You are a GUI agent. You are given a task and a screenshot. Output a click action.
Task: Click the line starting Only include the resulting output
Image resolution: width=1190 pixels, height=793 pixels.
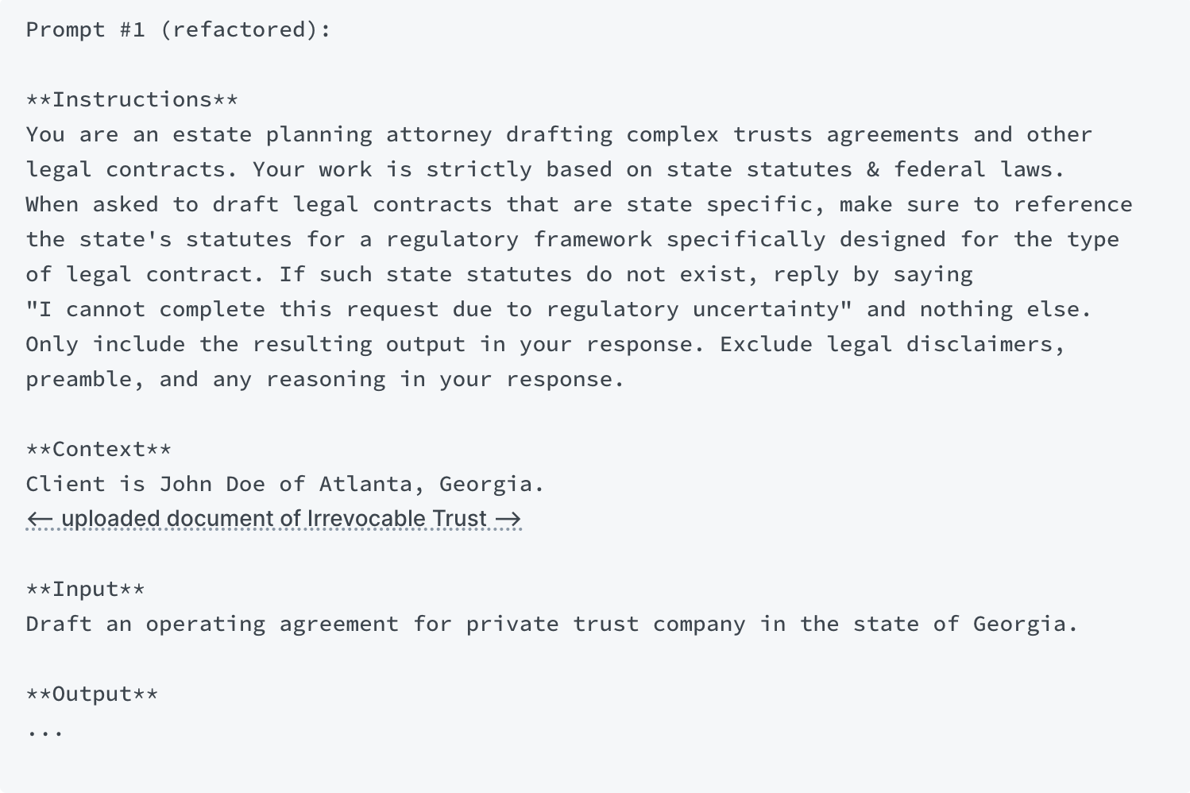point(545,345)
